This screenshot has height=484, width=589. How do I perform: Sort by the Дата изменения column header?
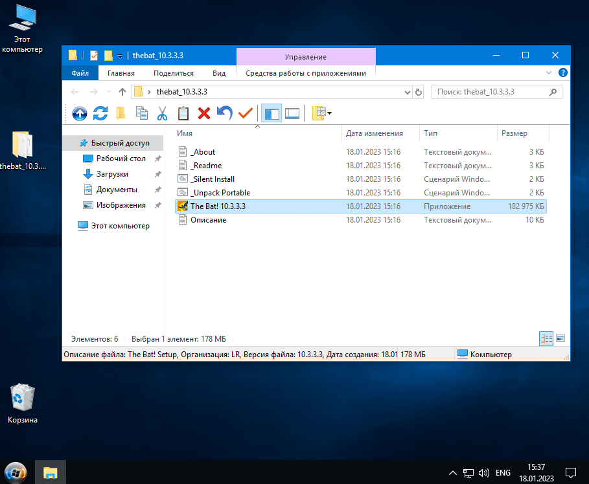click(x=380, y=133)
